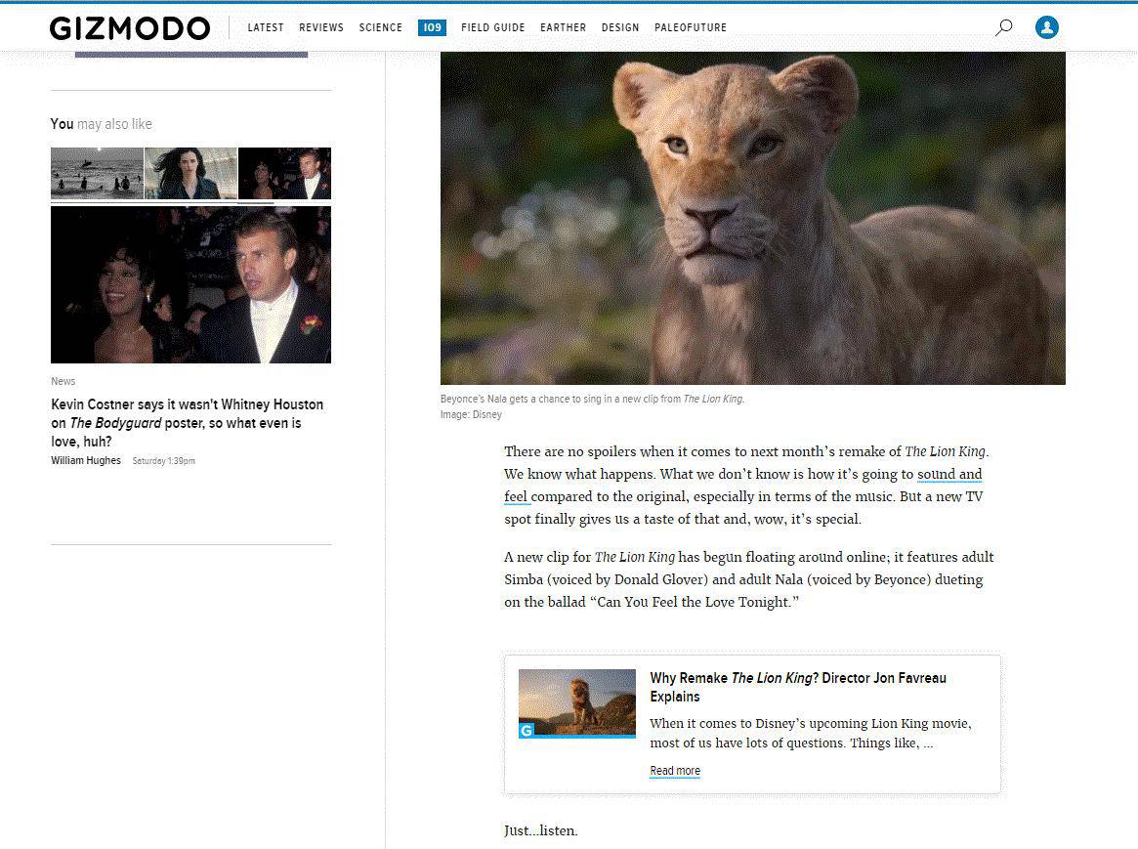The height and width of the screenshot is (849, 1138).
Task: Select the small Costner and Houston thumbnail
Action: tap(284, 174)
